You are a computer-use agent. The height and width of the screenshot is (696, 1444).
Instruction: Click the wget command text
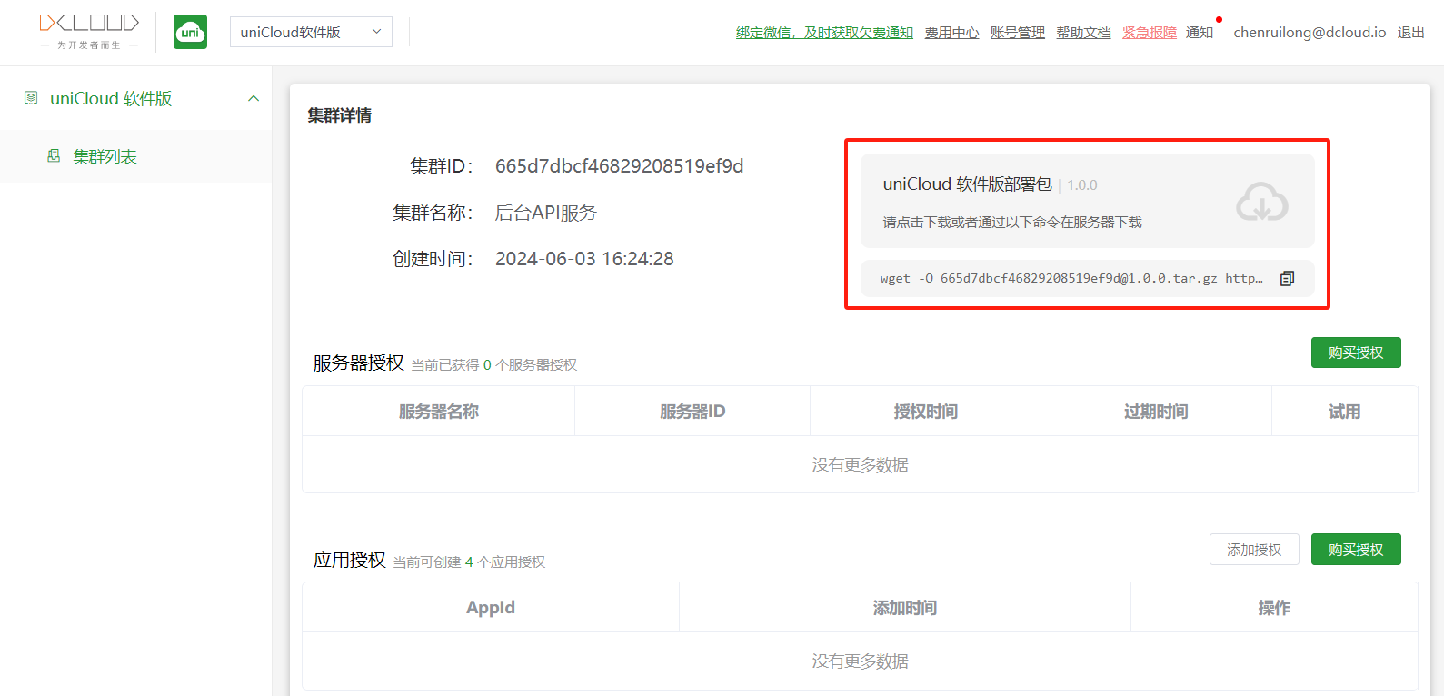tap(1071, 278)
